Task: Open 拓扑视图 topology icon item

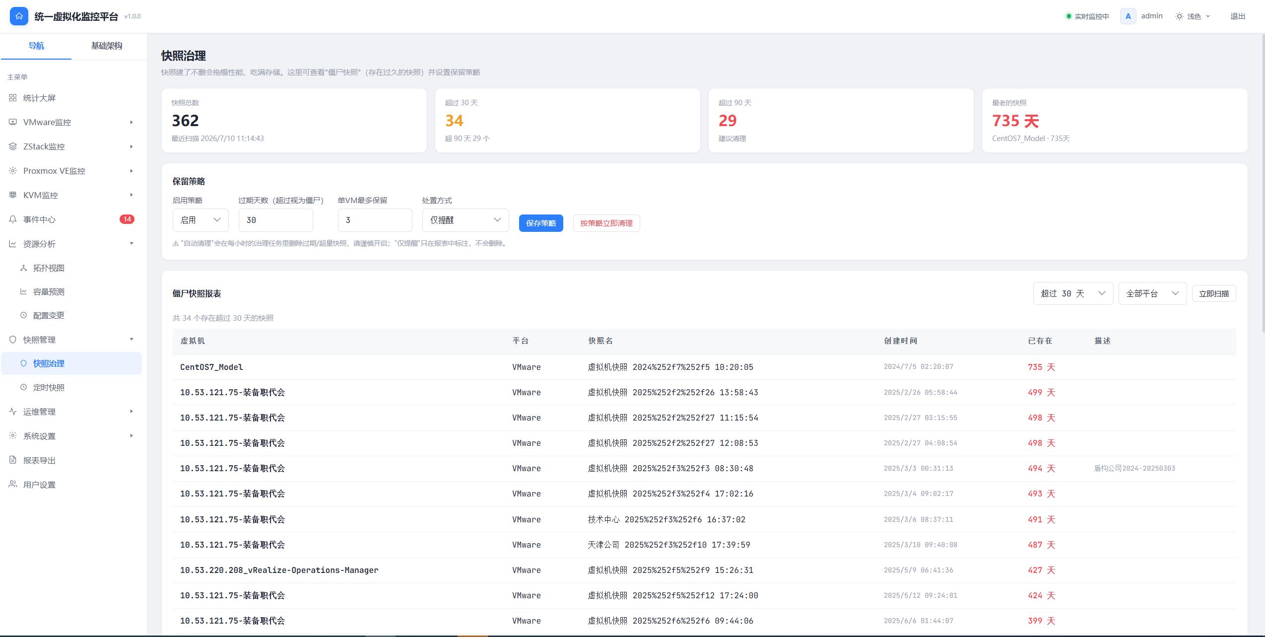Action: 23,268
